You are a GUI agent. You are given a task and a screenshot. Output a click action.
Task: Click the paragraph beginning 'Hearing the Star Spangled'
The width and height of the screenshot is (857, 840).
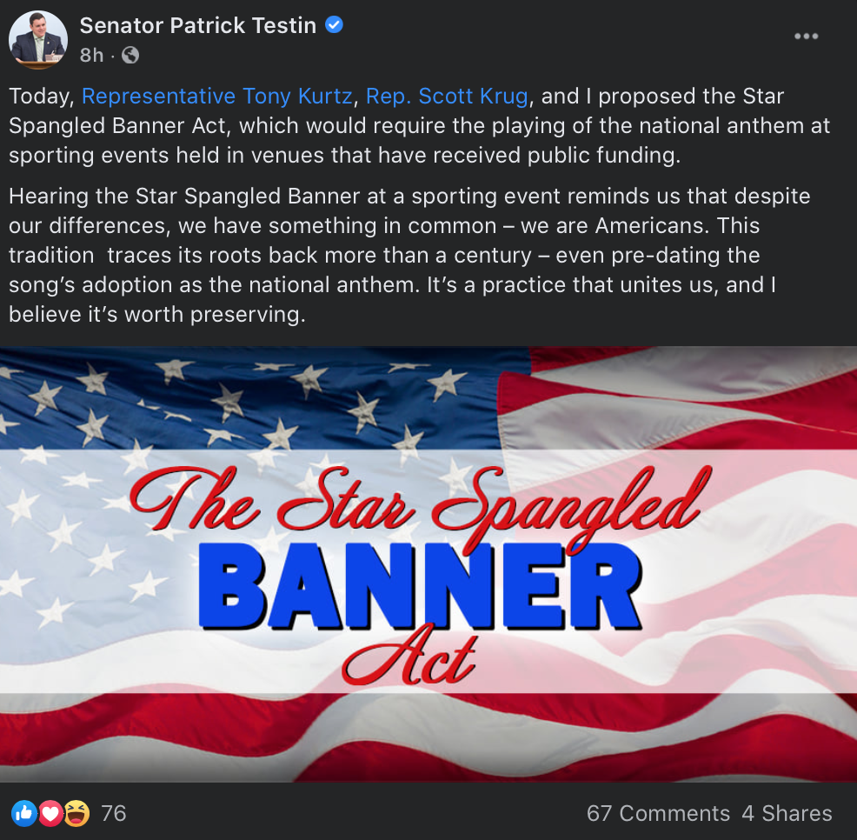[x=410, y=256]
